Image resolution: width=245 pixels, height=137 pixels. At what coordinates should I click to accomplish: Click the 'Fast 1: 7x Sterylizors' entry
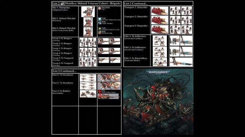tap(63, 75)
